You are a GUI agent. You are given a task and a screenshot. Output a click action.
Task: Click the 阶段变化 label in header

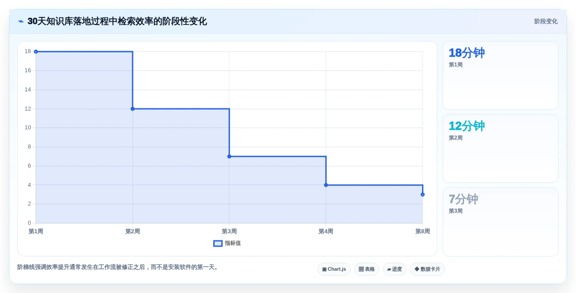click(546, 21)
